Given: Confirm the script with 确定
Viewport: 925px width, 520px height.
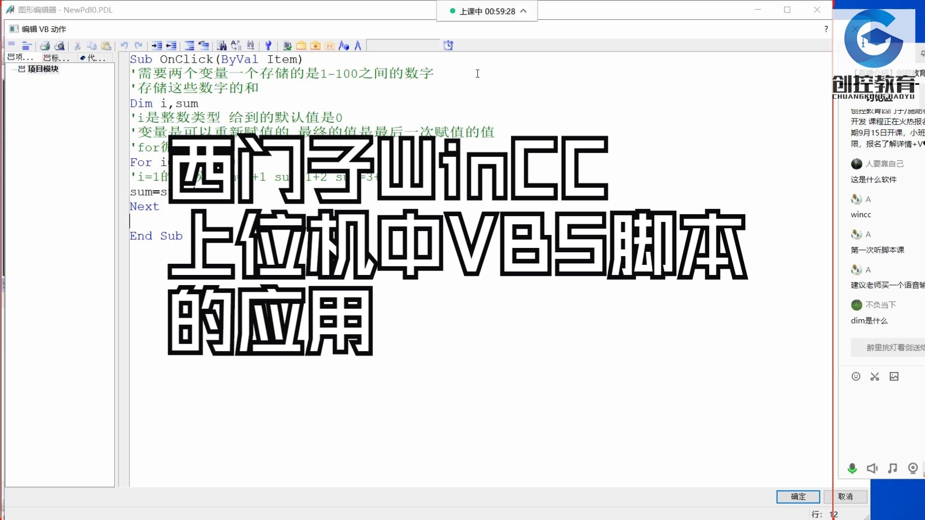Looking at the screenshot, I should 798,496.
